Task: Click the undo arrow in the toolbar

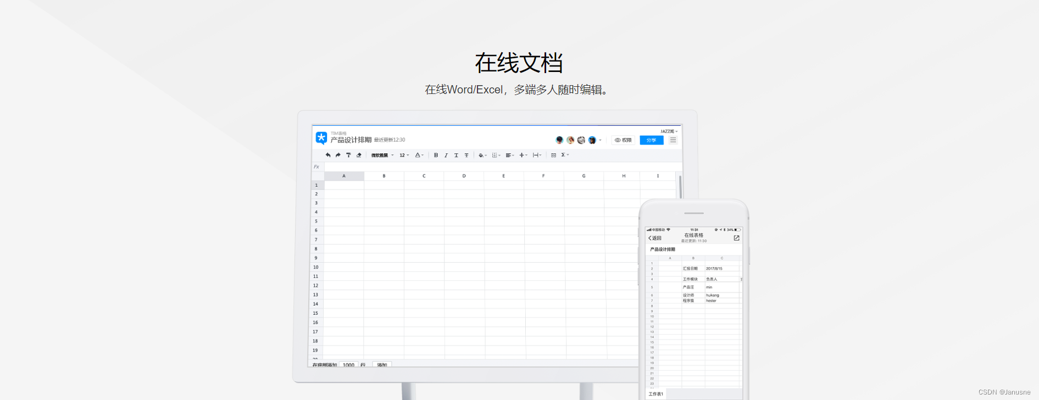Action: pos(328,155)
